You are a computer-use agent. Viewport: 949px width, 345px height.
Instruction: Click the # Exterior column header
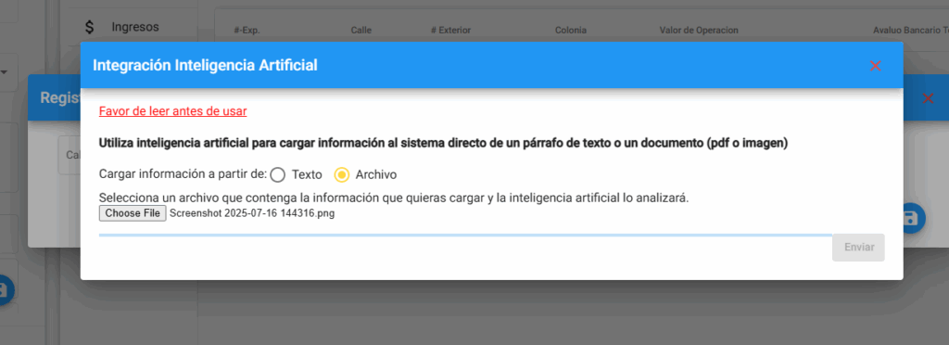click(450, 31)
